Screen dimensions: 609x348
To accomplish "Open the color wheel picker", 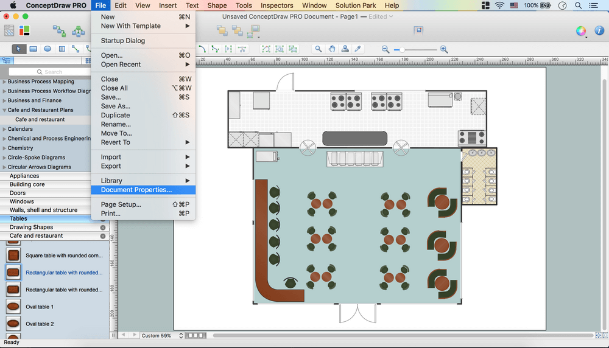I will click(x=581, y=30).
